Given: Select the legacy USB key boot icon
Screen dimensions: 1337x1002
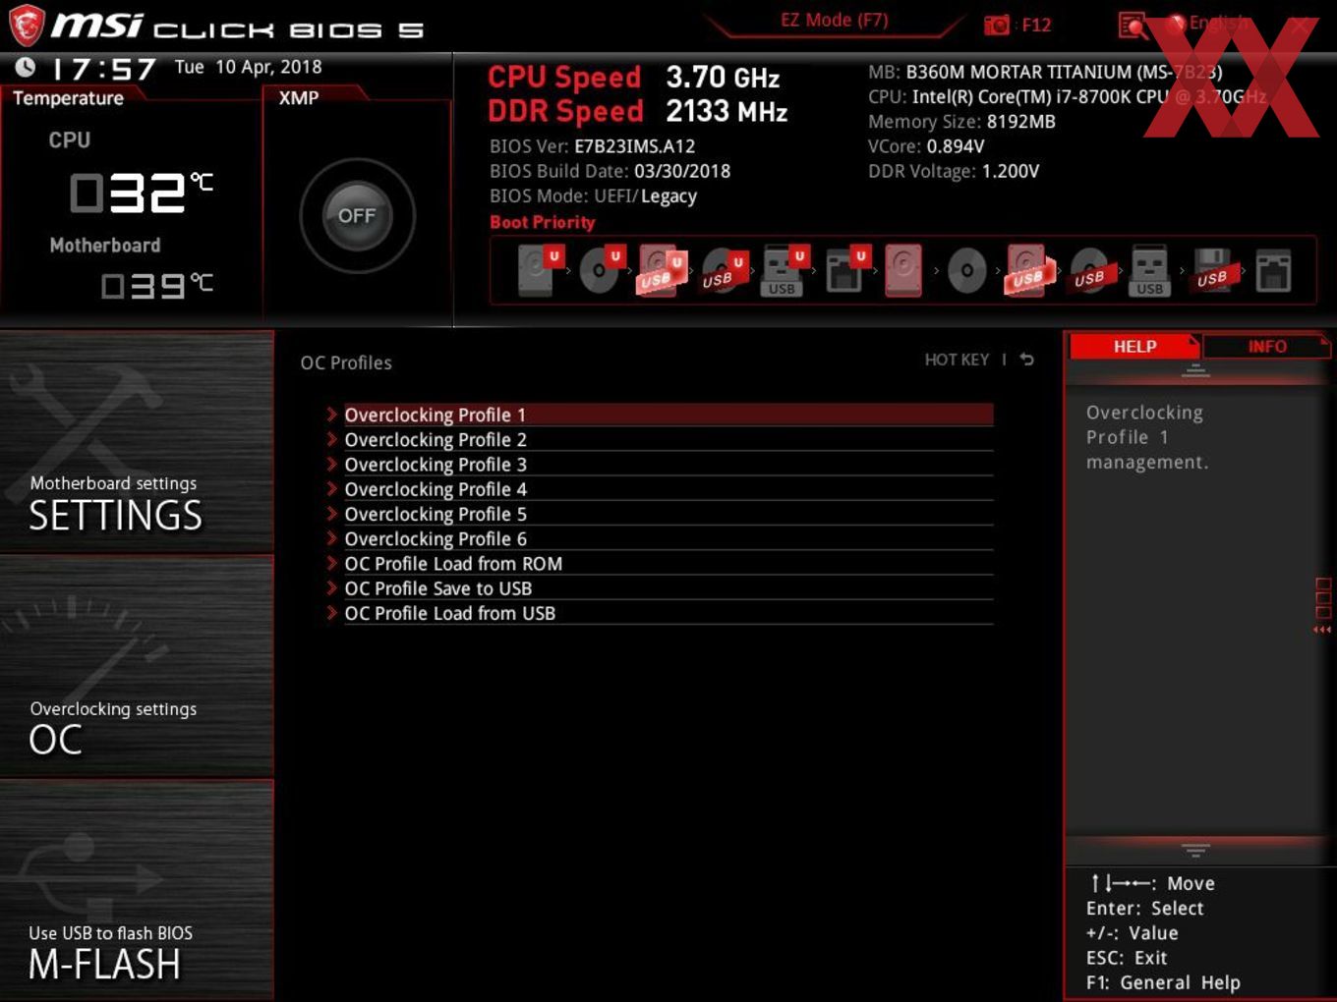Looking at the screenshot, I should tap(1149, 270).
